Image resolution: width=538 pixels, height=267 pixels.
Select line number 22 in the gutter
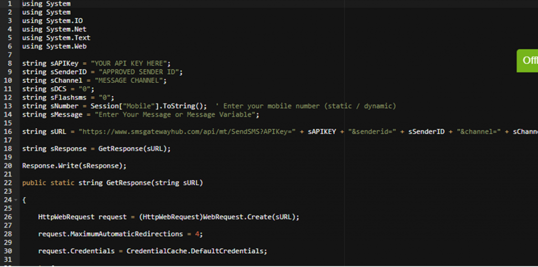point(10,183)
